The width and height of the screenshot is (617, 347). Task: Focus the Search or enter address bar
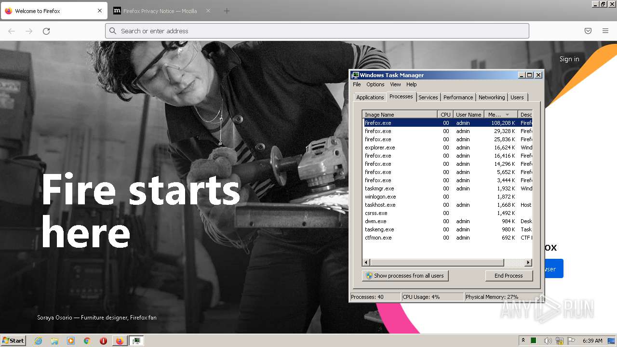click(317, 31)
